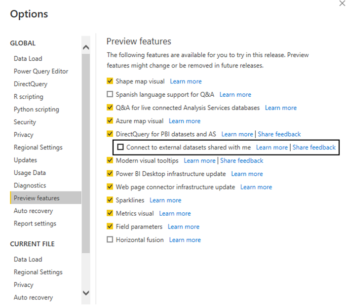Click Share feedback for Modern visual tooltips
Screen dimensions: 346x307
pyautogui.click(x=242, y=161)
